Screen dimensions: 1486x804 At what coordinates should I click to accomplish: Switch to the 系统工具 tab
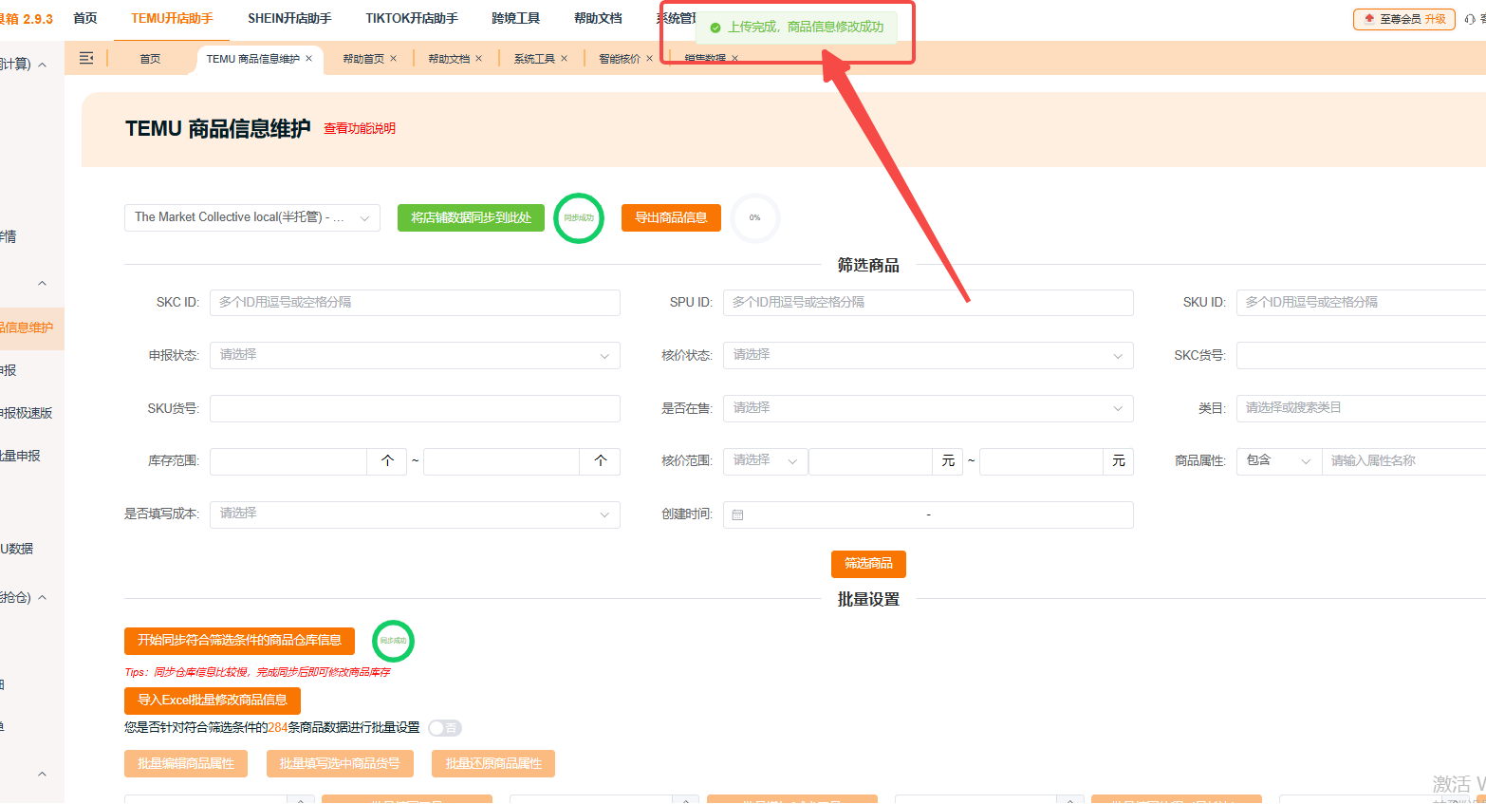(x=534, y=58)
